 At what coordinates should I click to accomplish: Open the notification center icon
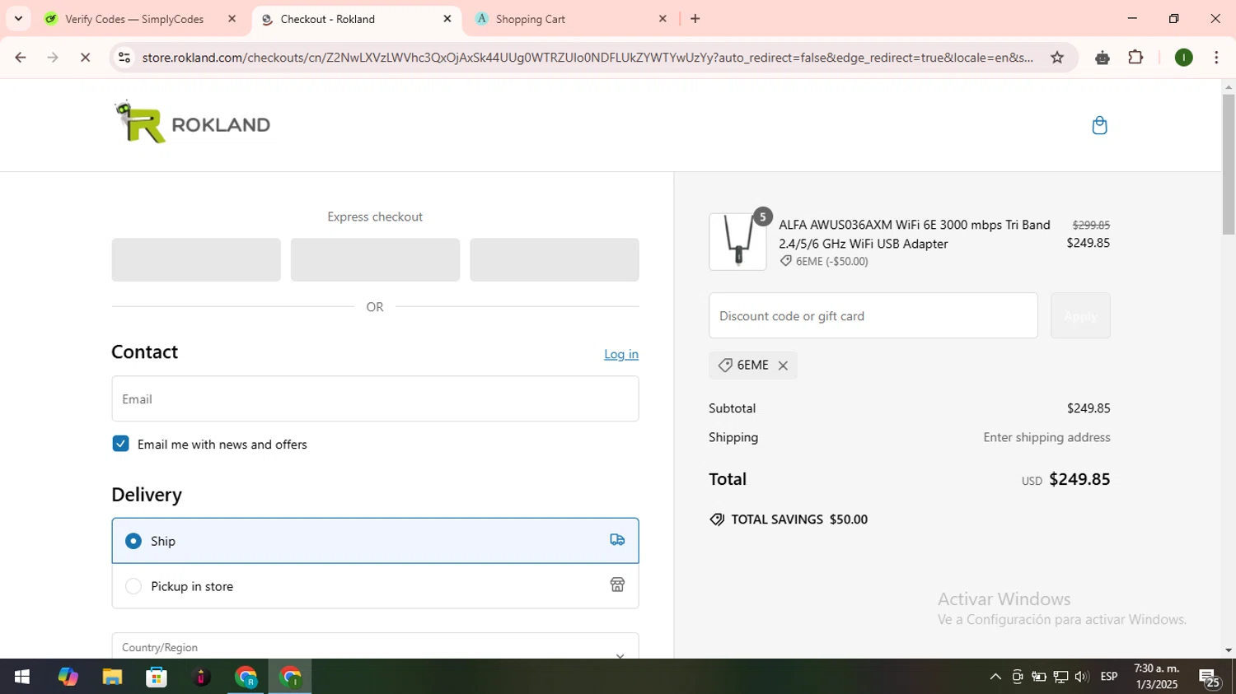1210,678
